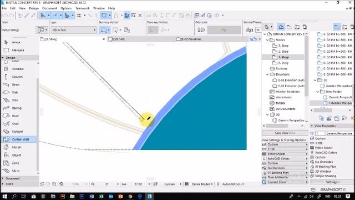Image resolution: width=355 pixels, height=200 pixels.
Task: Open 3D Documents in Navigator
Action: click(x=285, y=109)
